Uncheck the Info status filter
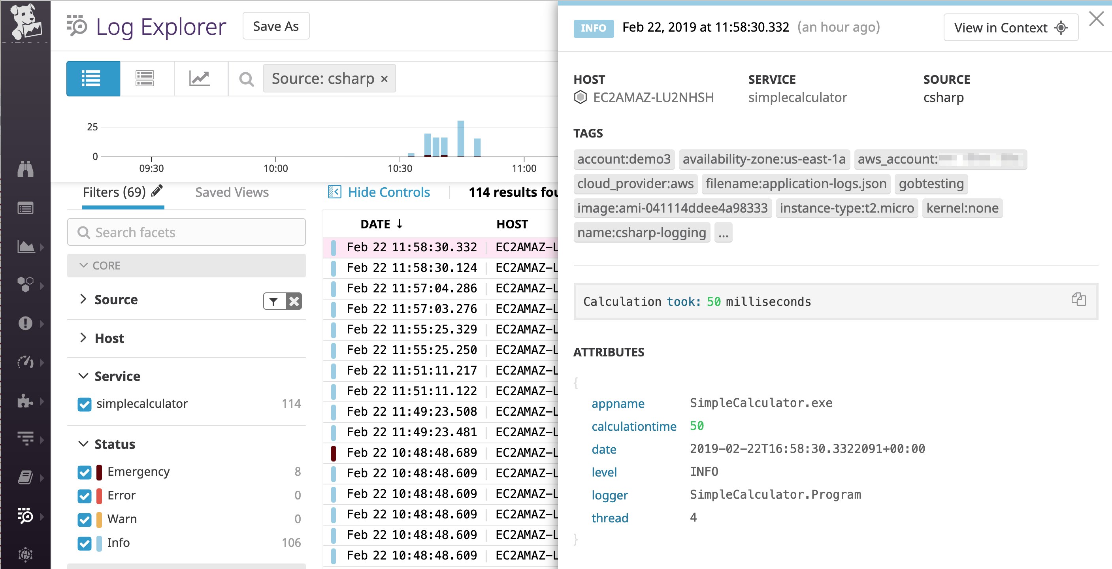 [x=85, y=543]
